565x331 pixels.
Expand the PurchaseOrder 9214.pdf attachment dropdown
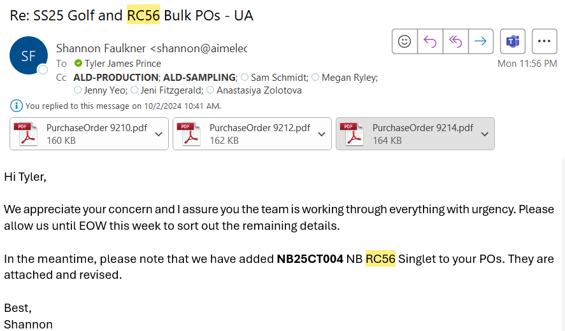[x=485, y=134]
